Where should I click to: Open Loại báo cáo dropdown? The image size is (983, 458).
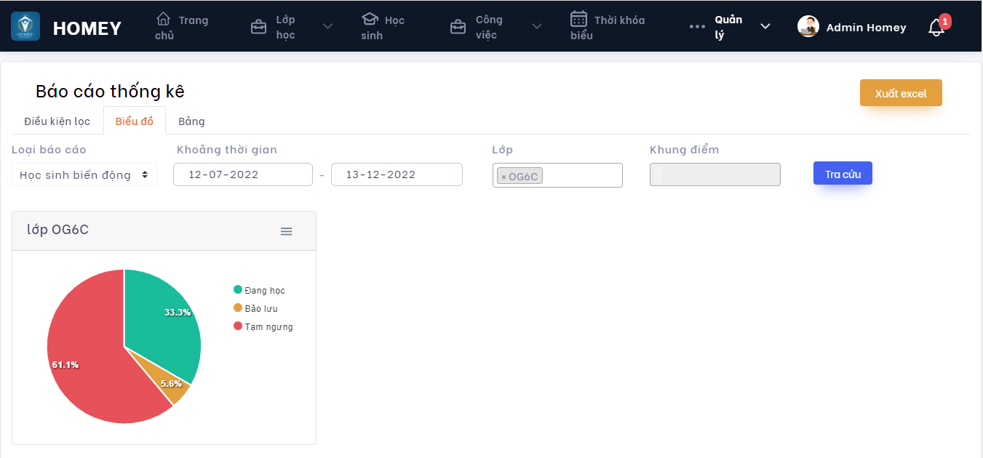[x=84, y=174]
